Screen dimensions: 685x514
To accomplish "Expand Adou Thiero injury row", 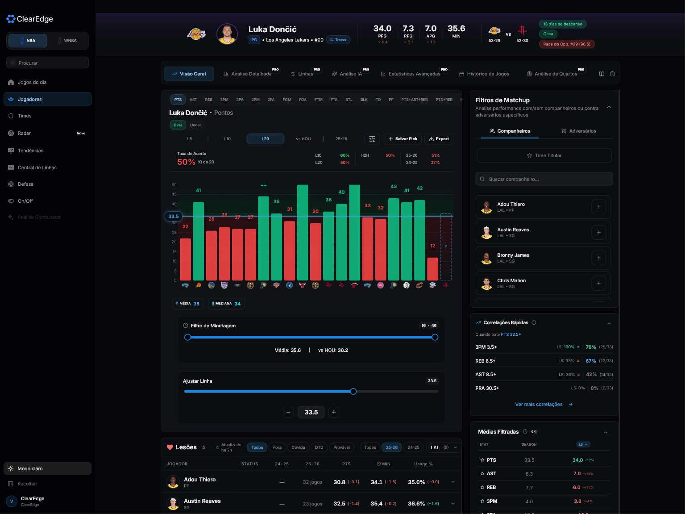I will 453,482.
